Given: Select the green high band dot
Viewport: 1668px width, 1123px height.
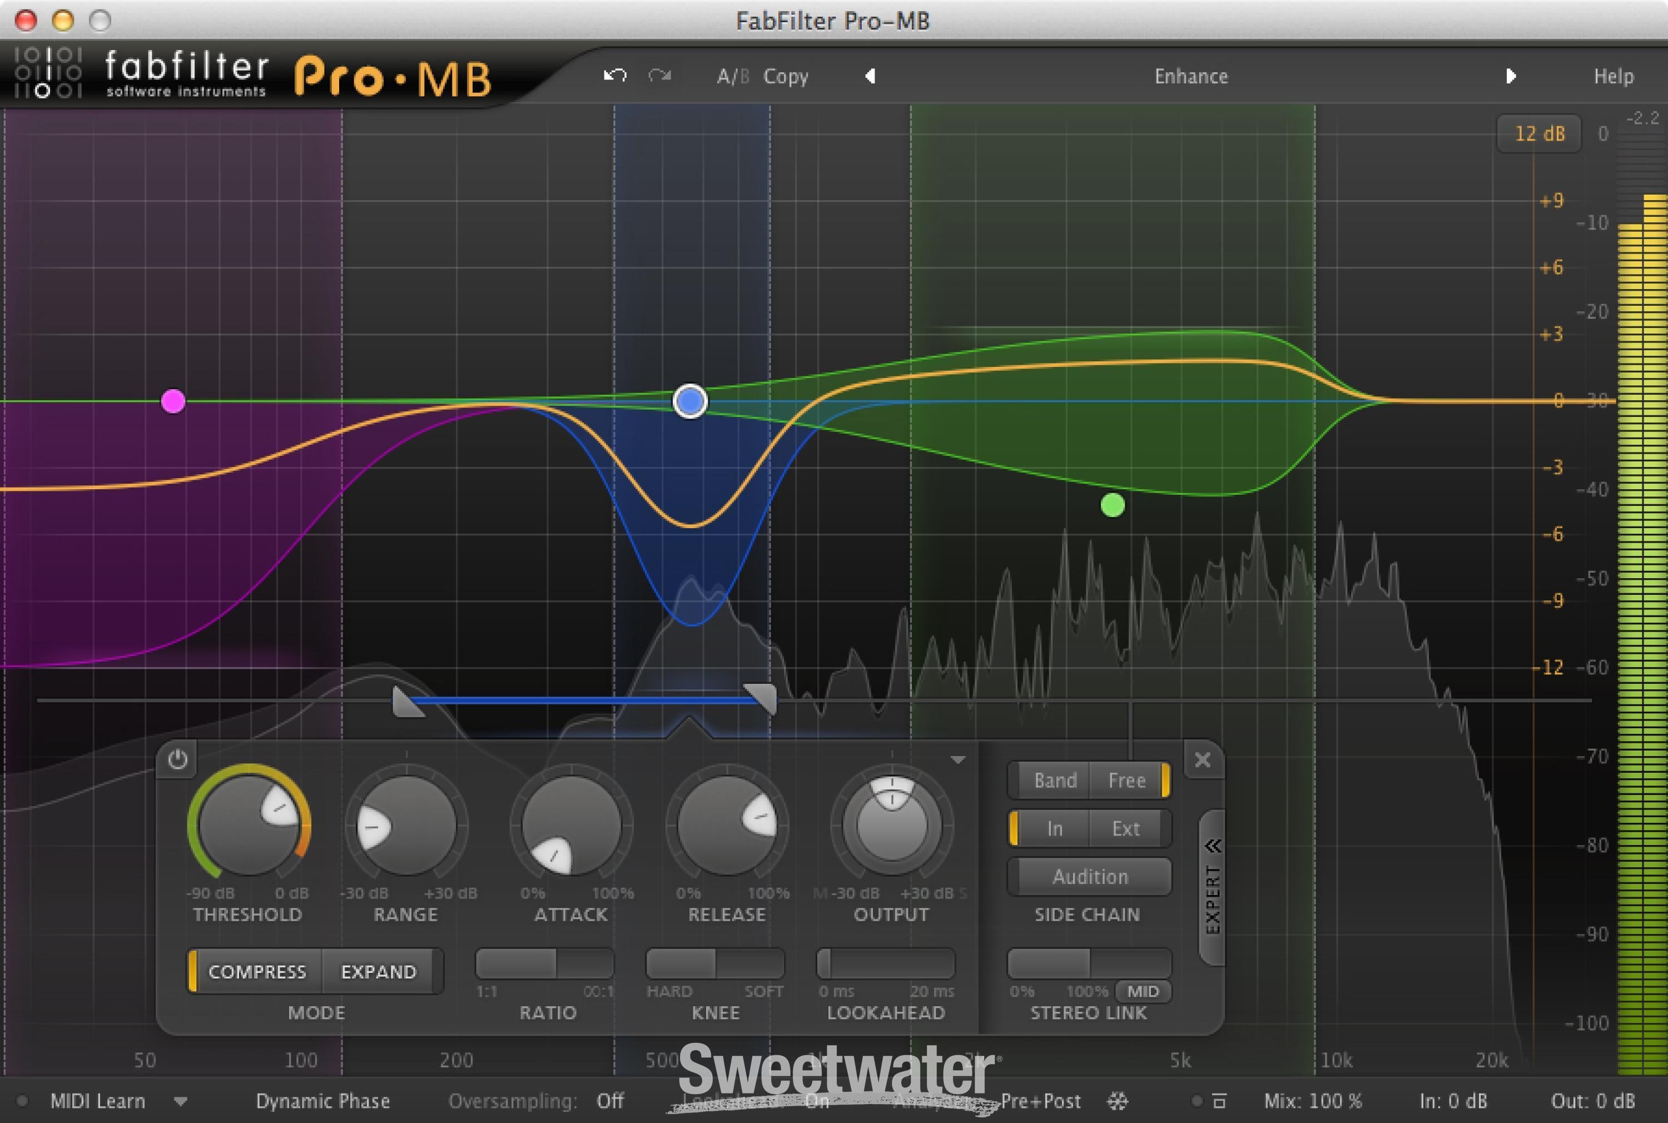Looking at the screenshot, I should coord(1112,506).
